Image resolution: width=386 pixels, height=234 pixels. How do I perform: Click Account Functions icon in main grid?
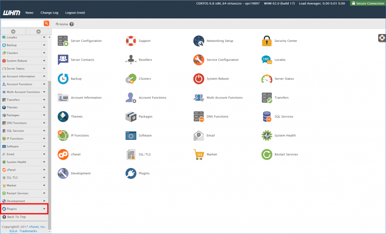click(x=131, y=98)
